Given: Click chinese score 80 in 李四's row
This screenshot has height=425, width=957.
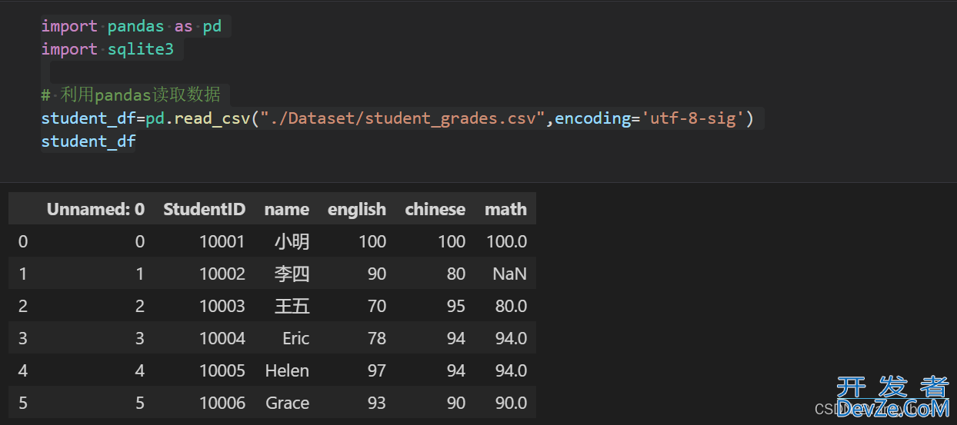Looking at the screenshot, I should pyautogui.click(x=456, y=274).
